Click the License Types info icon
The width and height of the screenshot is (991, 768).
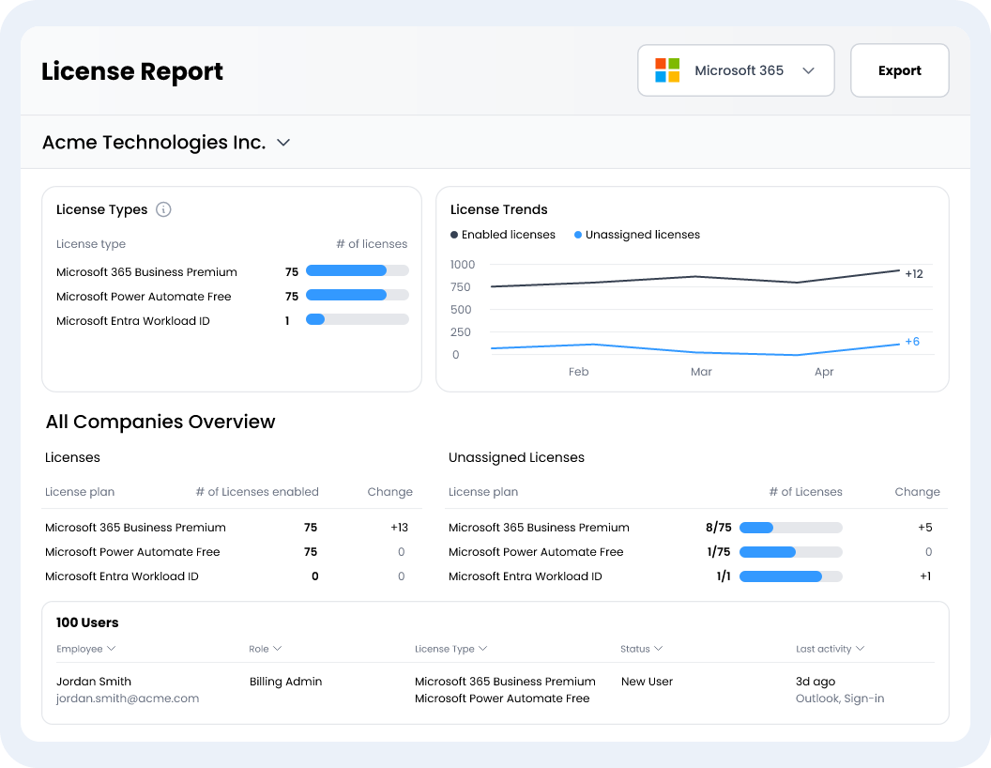(x=163, y=209)
